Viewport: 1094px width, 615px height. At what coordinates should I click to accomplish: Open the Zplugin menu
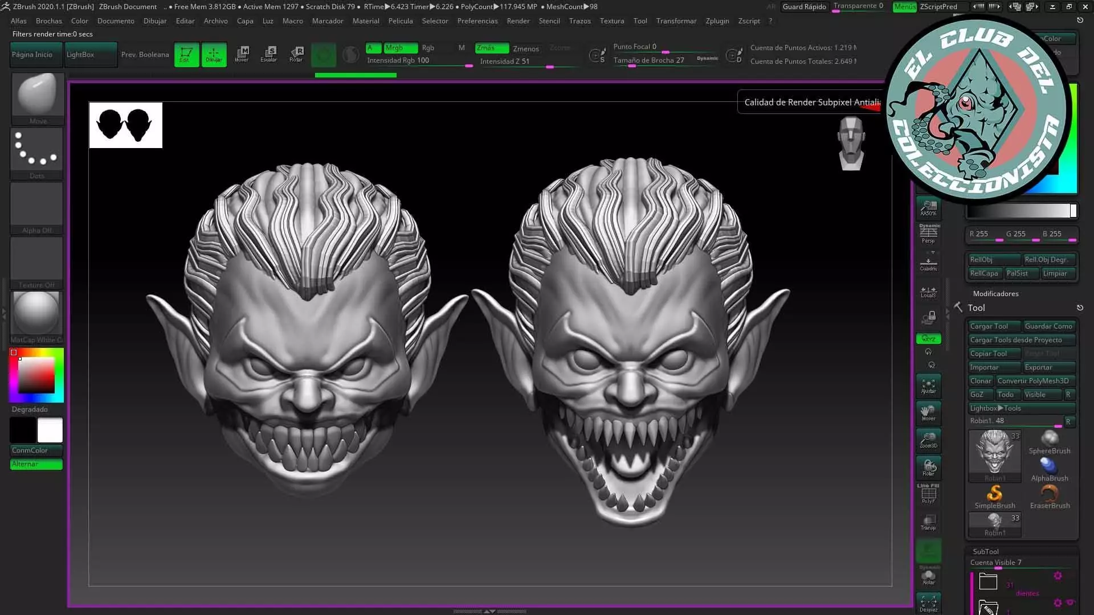(717, 21)
